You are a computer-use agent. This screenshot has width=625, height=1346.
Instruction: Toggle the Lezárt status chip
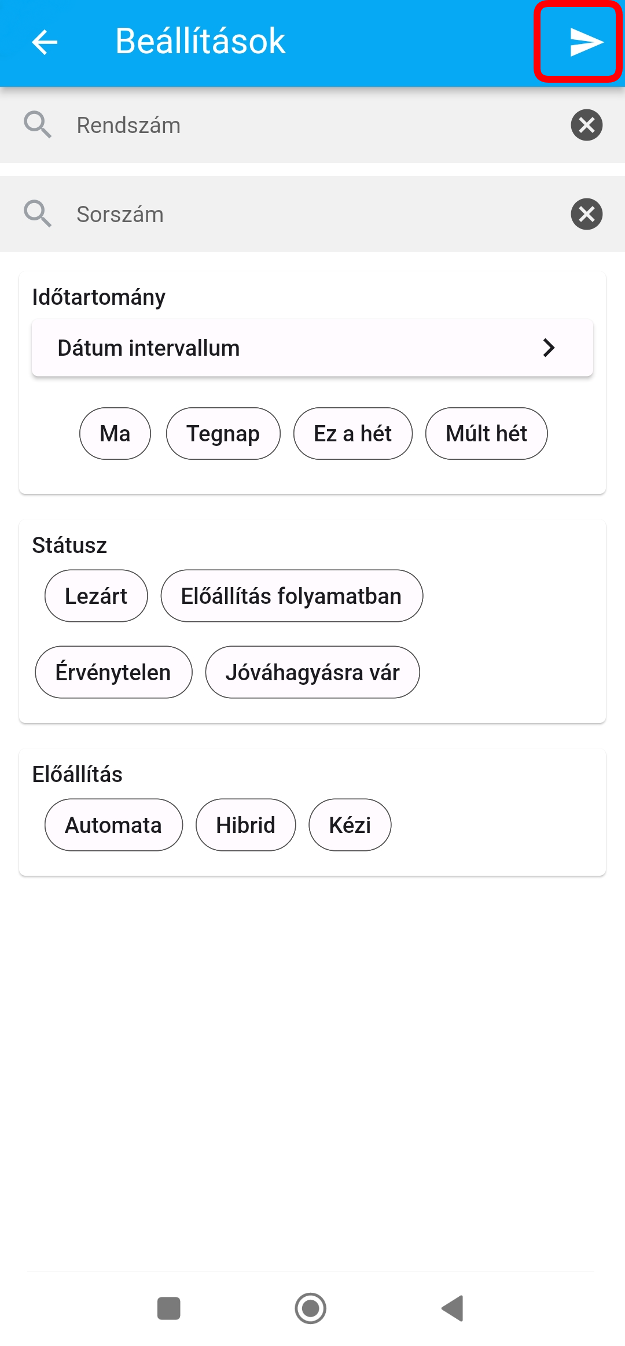tap(96, 596)
